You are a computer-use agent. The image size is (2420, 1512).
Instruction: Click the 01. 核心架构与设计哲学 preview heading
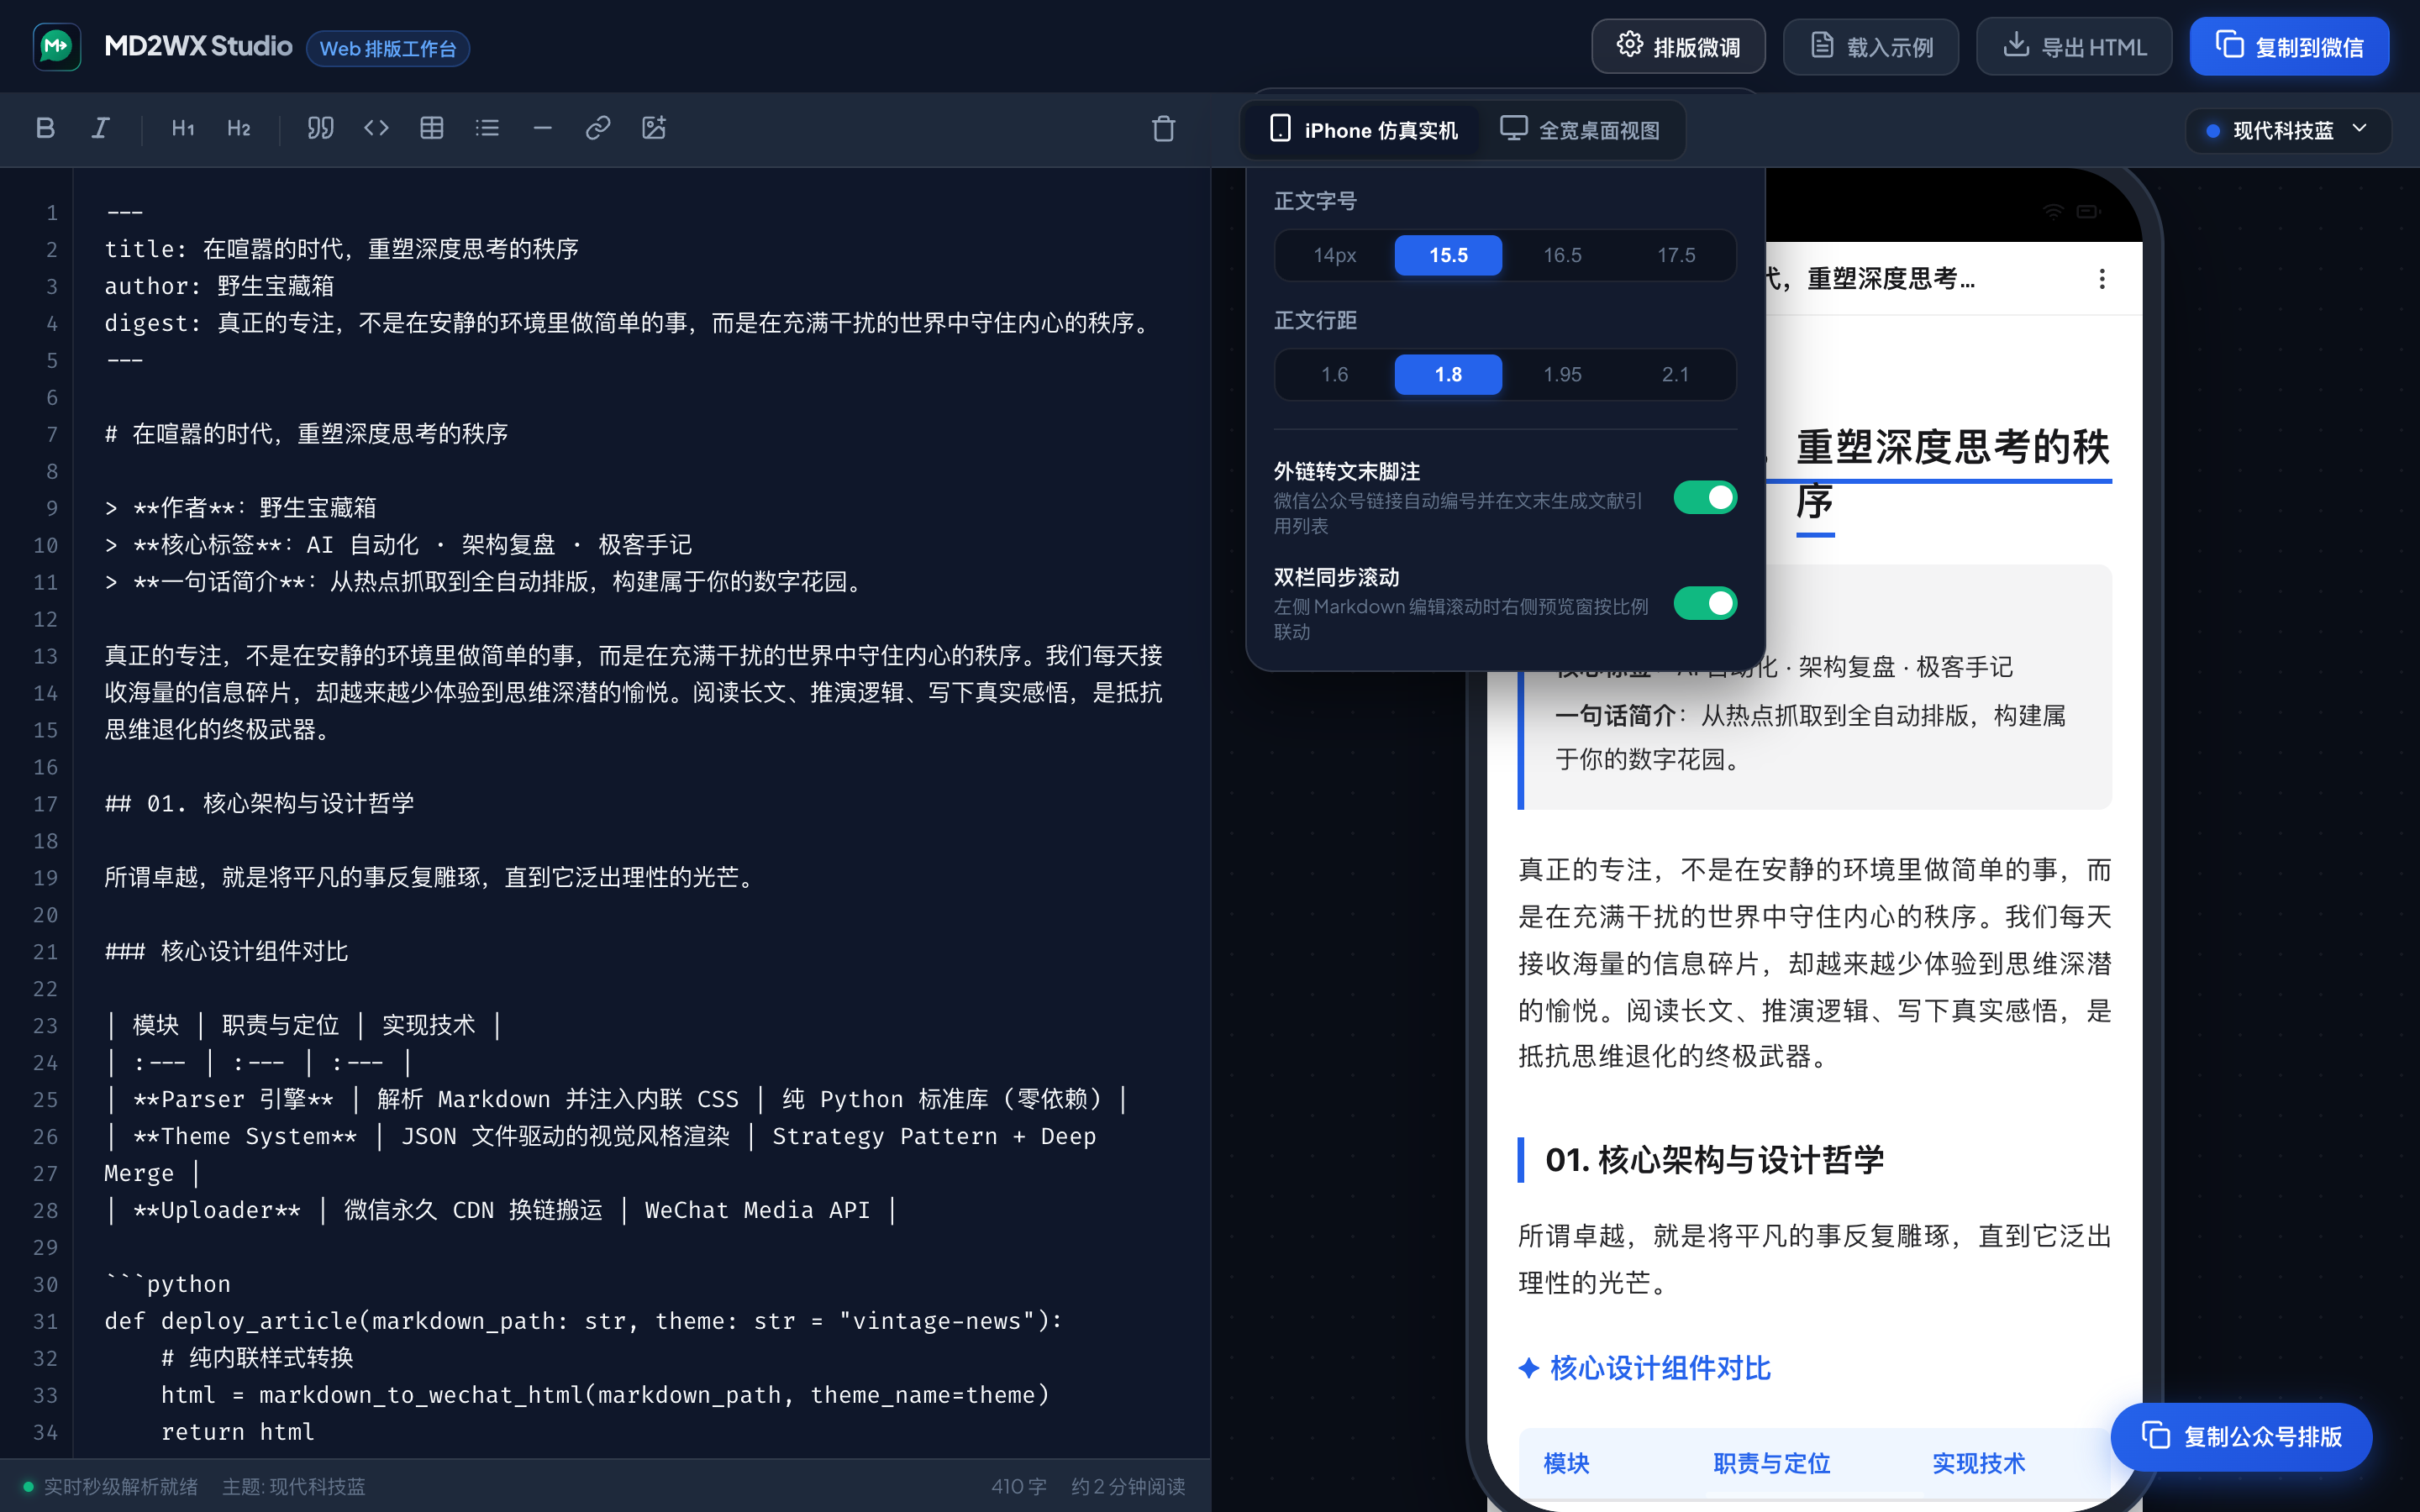pyautogui.click(x=1714, y=1160)
